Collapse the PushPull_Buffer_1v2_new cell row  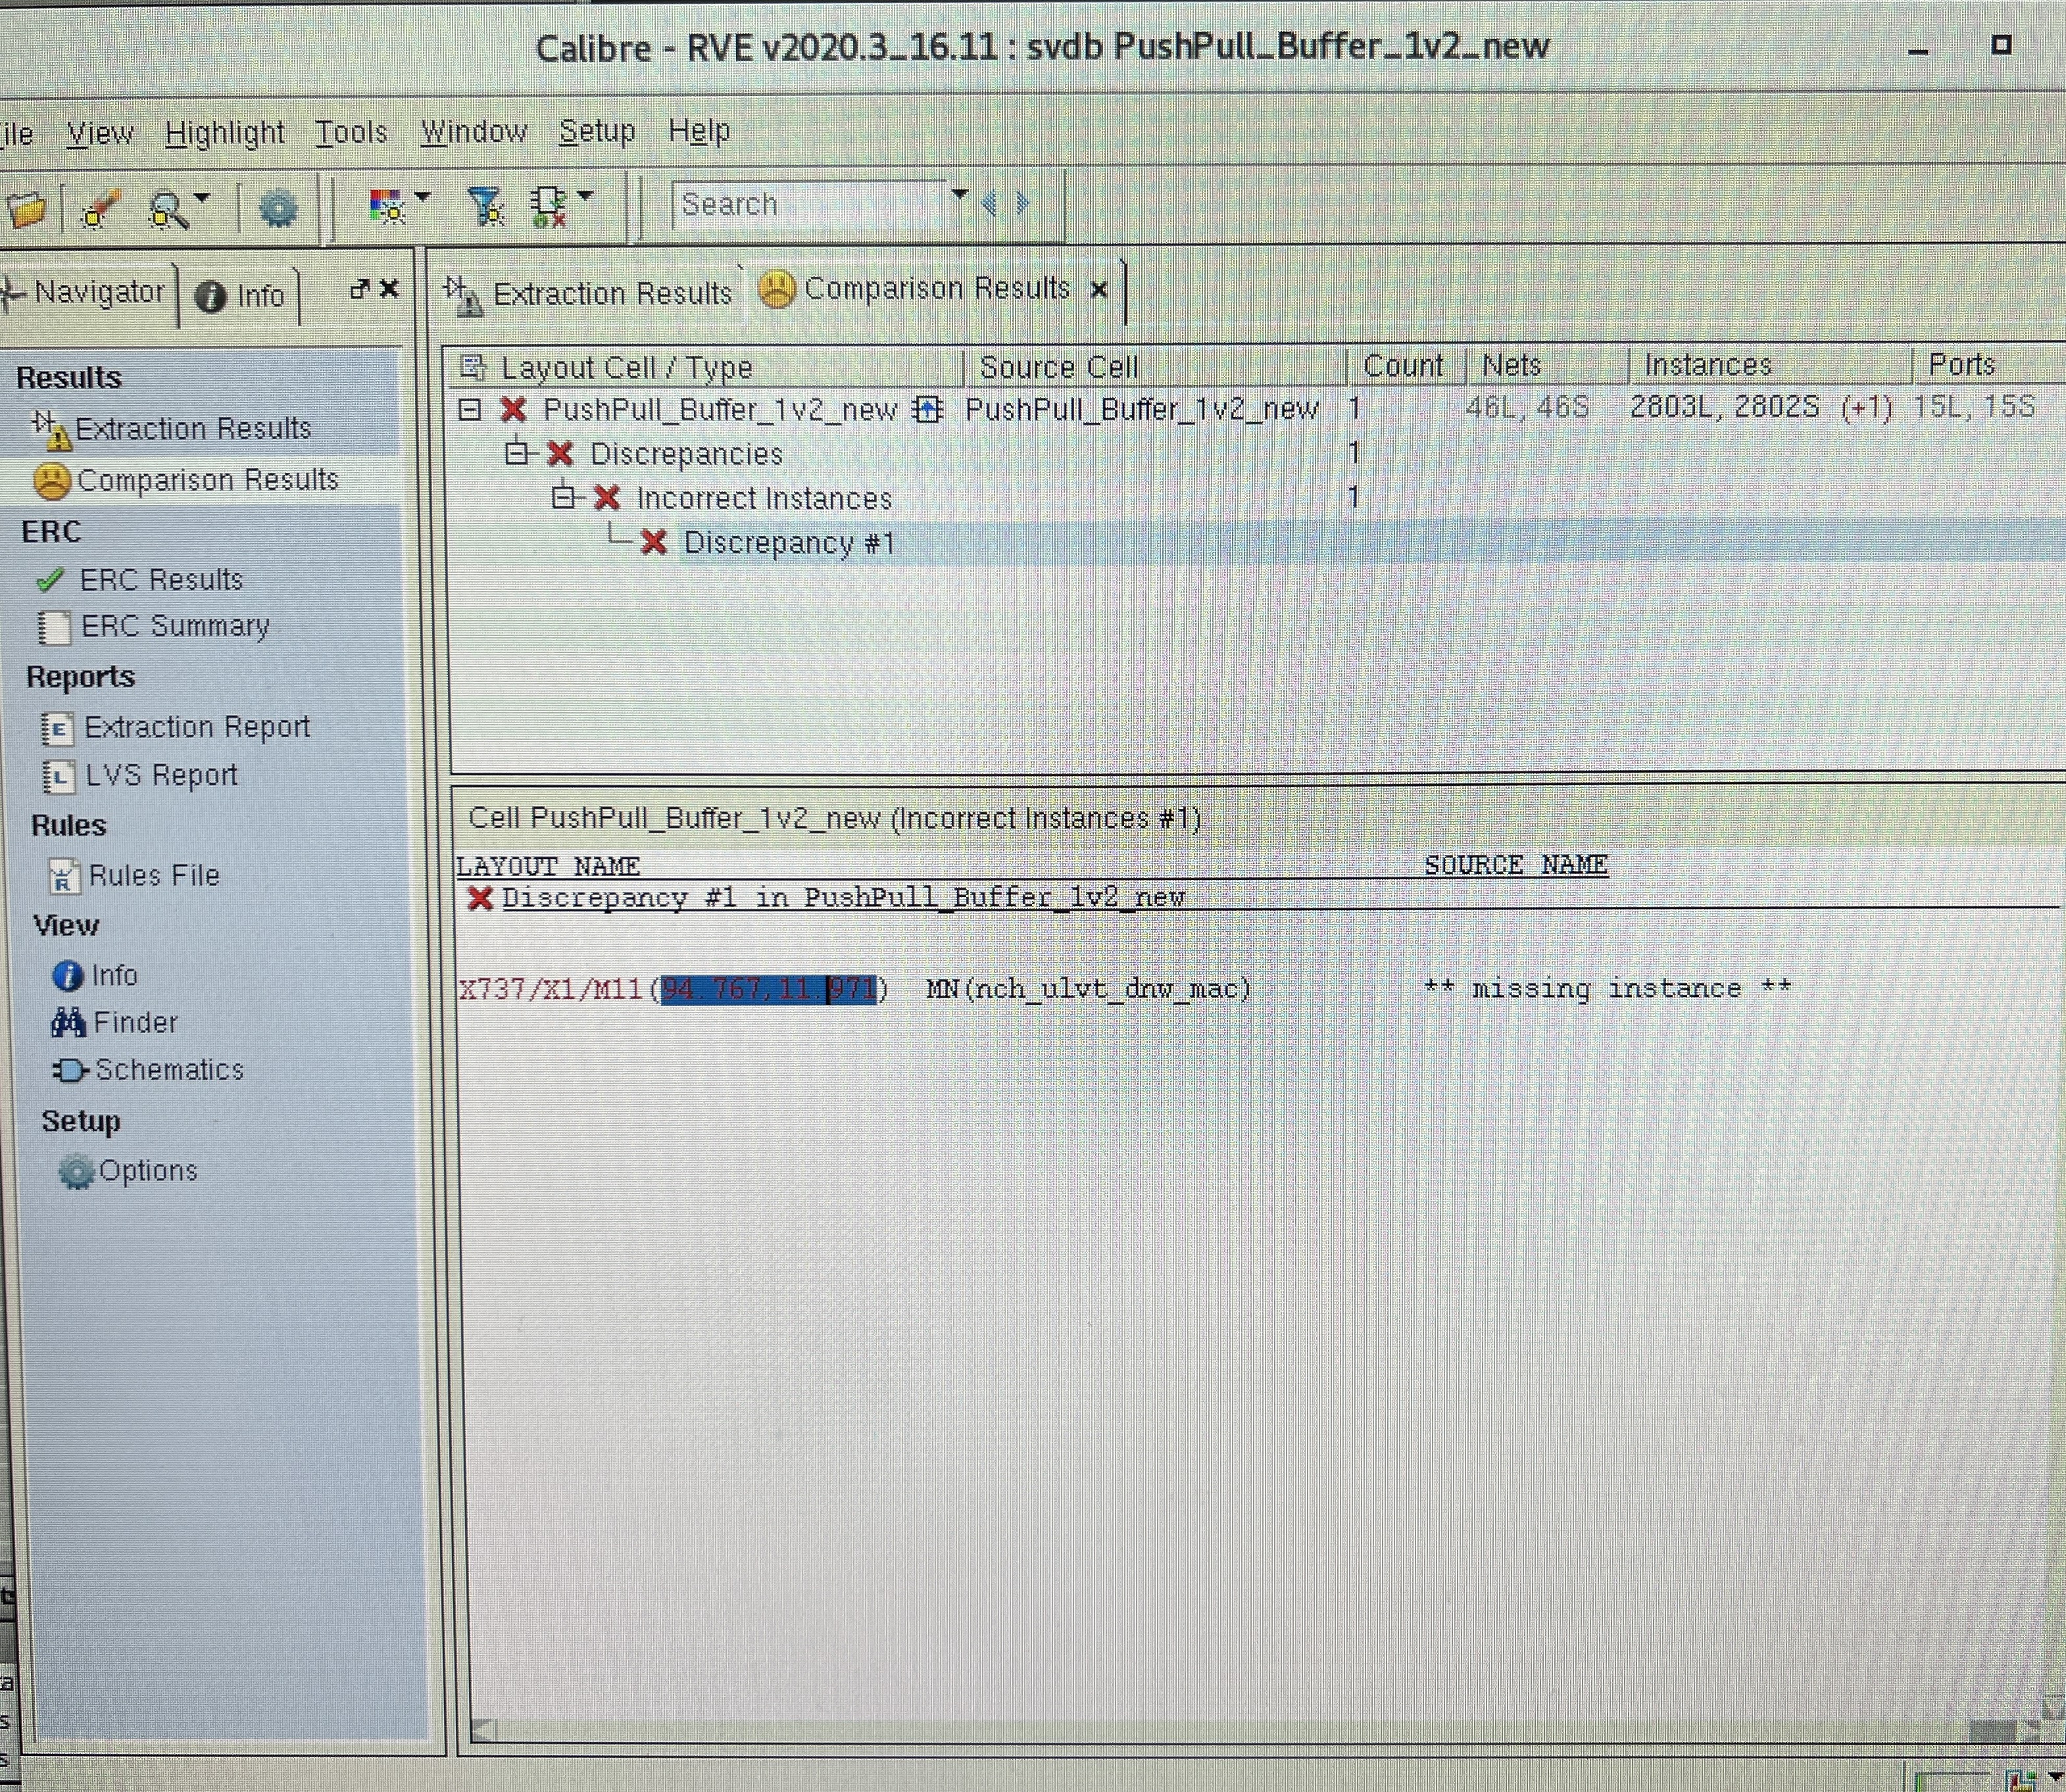pos(470,410)
